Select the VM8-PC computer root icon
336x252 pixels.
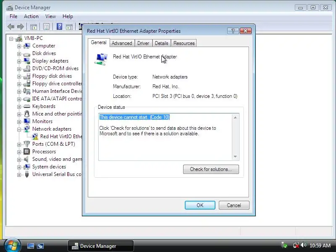(x=19, y=38)
